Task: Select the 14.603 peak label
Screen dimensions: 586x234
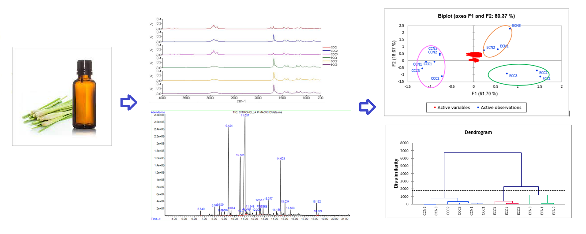Action: click(281, 159)
